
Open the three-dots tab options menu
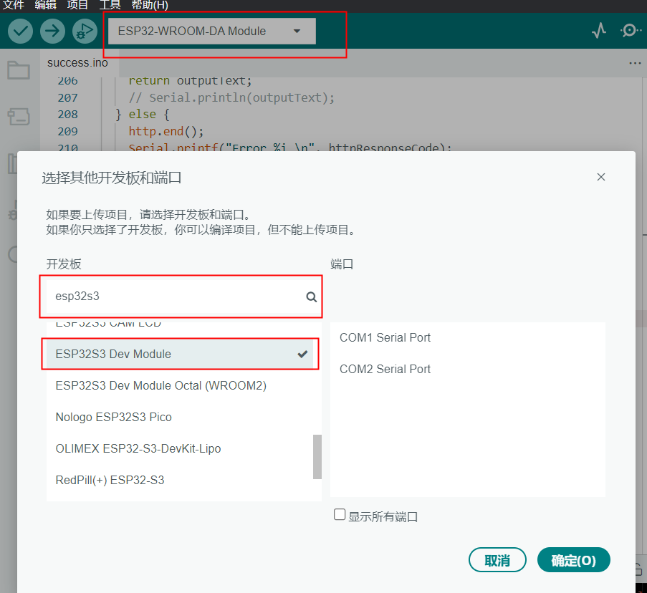click(635, 63)
